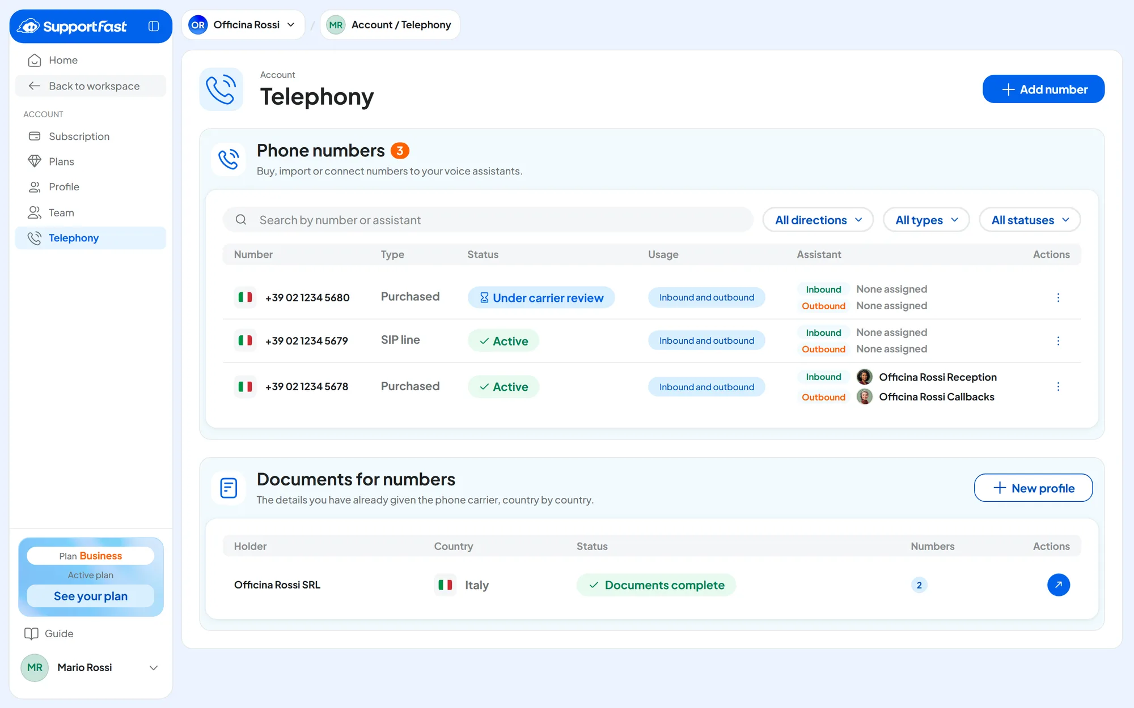Open actions menu for +39 02 1234 5678

click(x=1058, y=386)
